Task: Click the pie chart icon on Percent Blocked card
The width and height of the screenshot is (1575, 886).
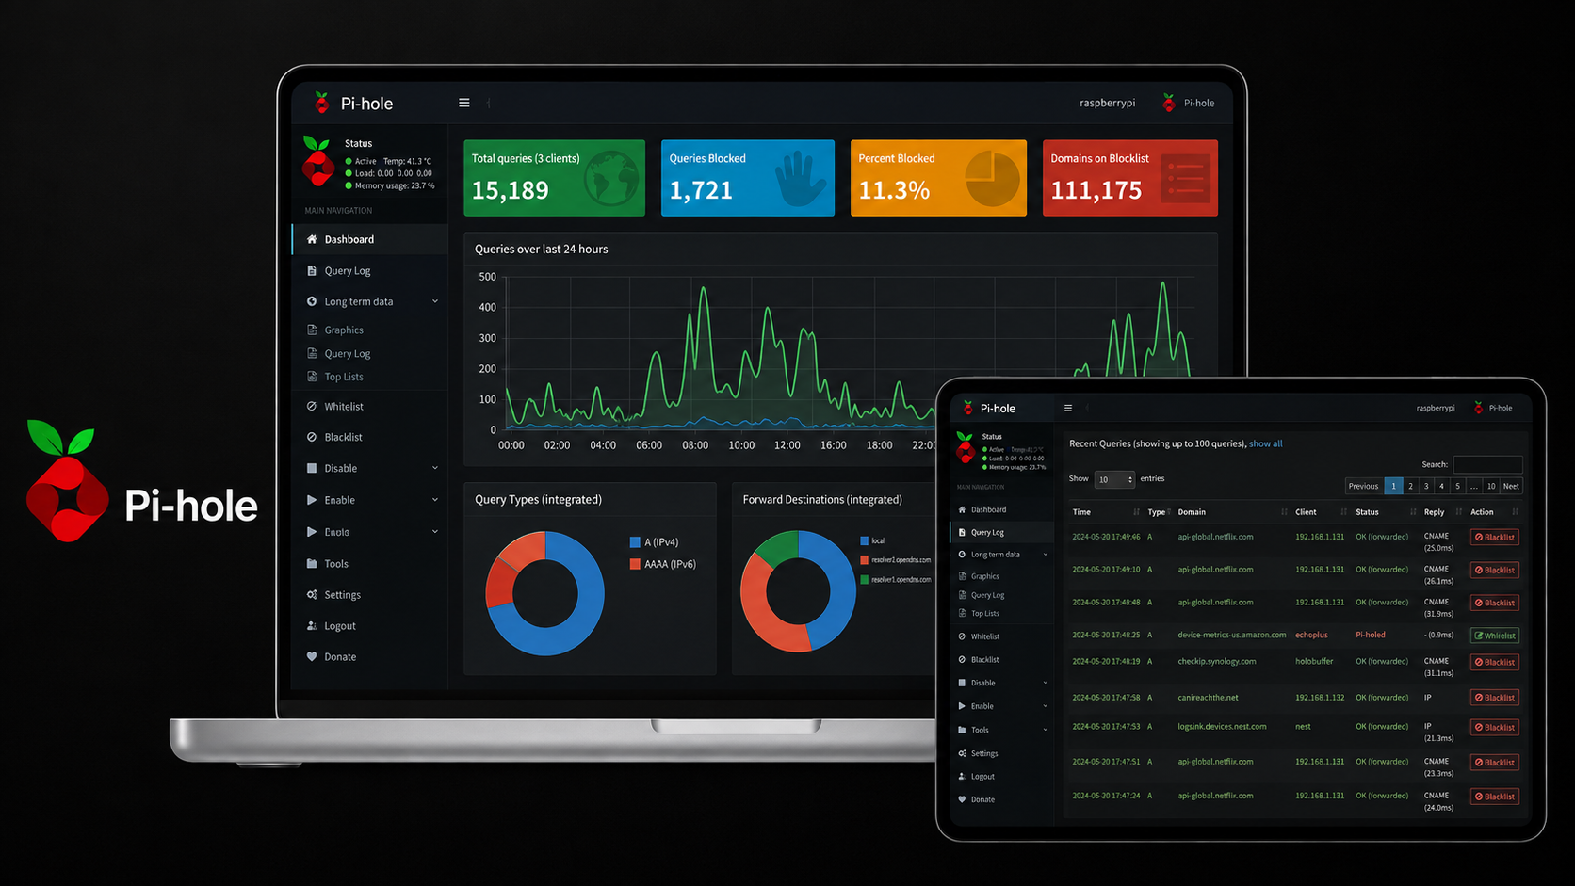Action: 993,179
